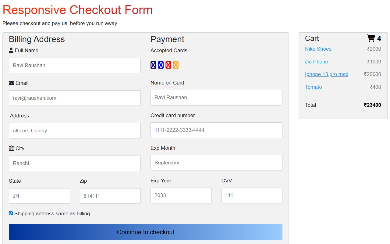This screenshot has height=244, width=390.
Task: Click inside the Full Name field
Action: [75, 65]
